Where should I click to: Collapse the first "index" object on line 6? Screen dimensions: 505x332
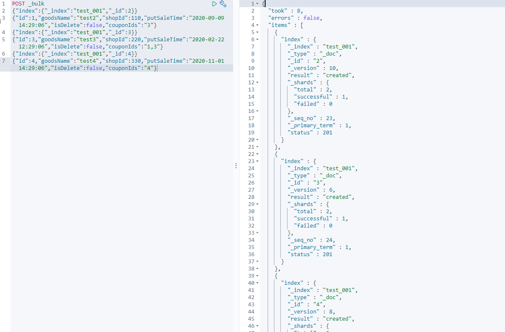[x=257, y=39]
